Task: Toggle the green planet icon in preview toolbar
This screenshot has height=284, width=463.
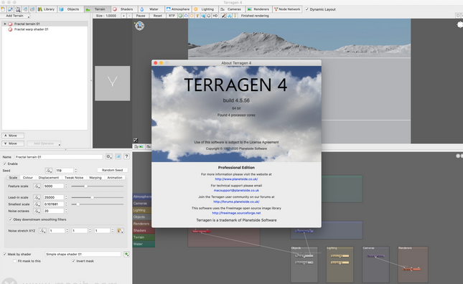Action: [x=180, y=16]
